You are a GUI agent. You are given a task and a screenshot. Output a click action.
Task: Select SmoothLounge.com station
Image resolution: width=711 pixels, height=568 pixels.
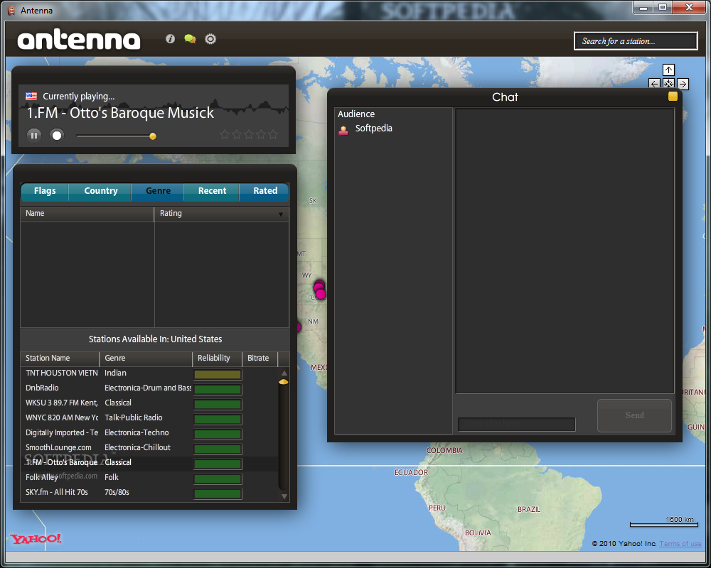click(149, 448)
